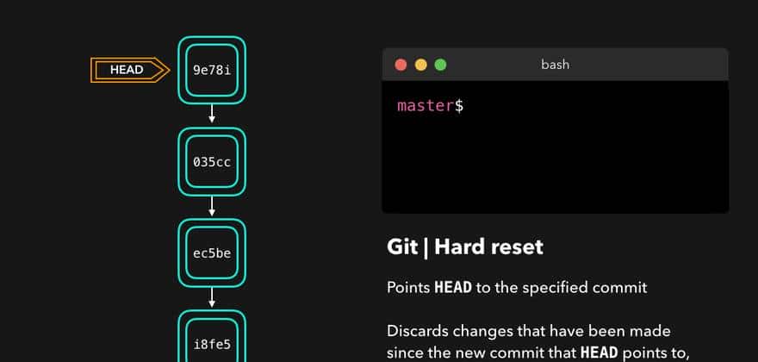The height and width of the screenshot is (362, 758).
Task: Click the orange HEAD pointer label
Action: pos(127,70)
